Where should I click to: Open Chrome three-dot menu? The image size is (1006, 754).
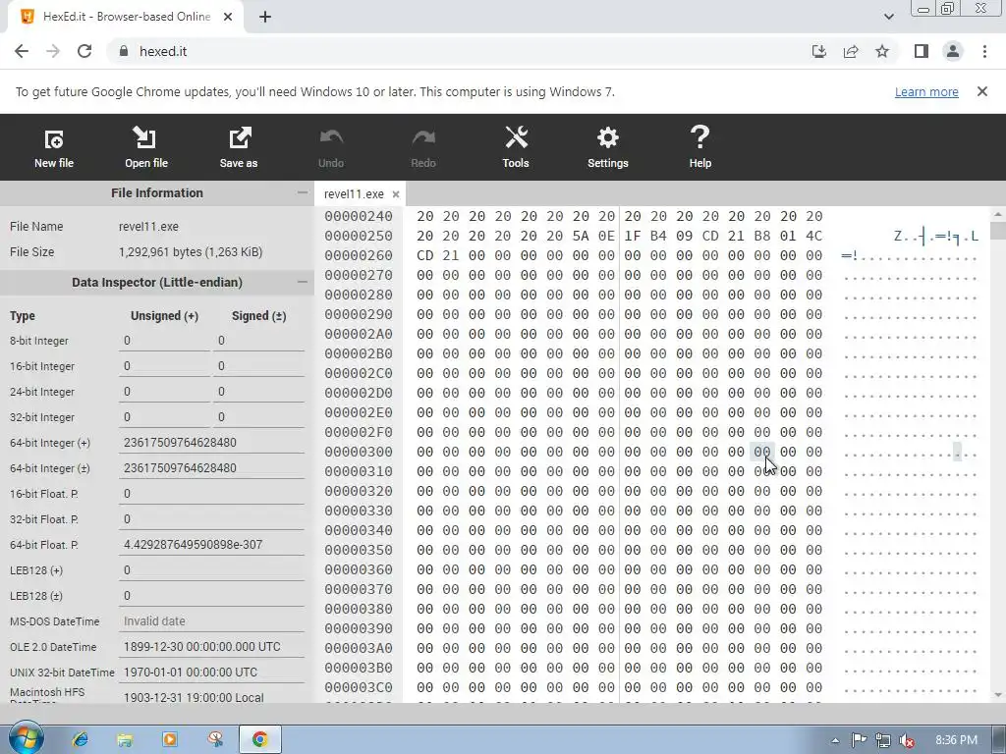[x=984, y=51]
